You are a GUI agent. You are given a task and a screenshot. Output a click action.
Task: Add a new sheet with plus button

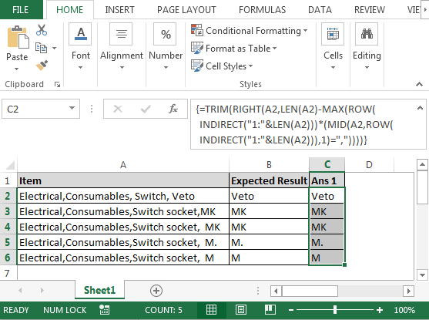pyautogui.click(x=156, y=291)
